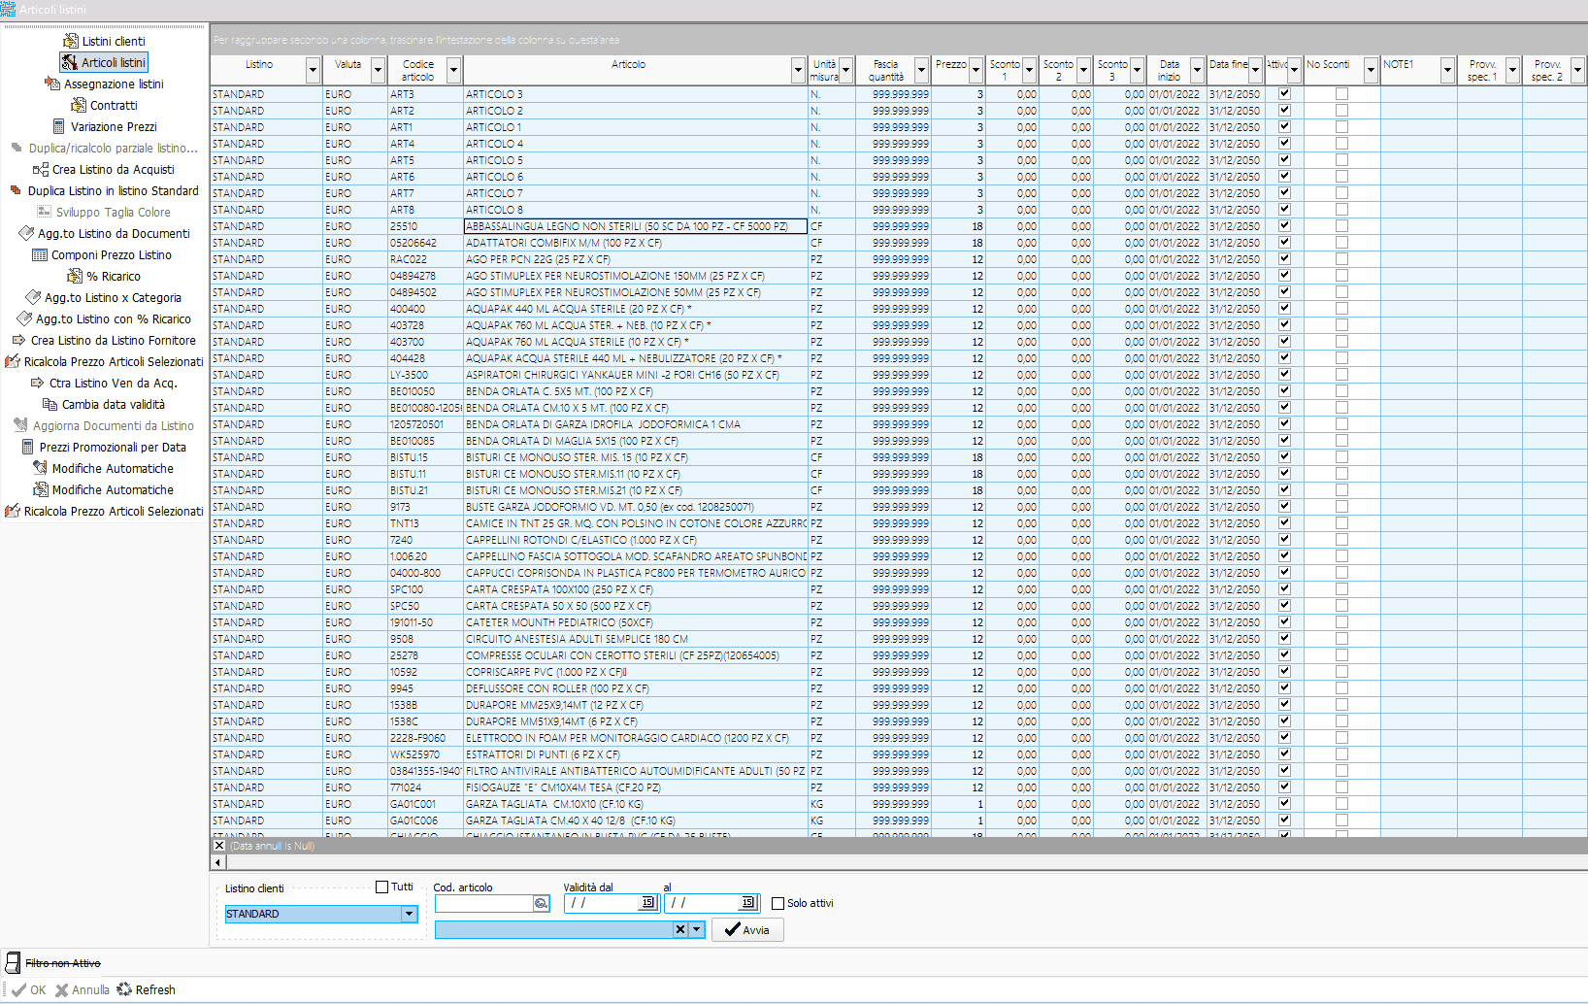The image size is (1588, 1004).
Task: Click the Refresh arrows icon
Action: click(x=124, y=989)
